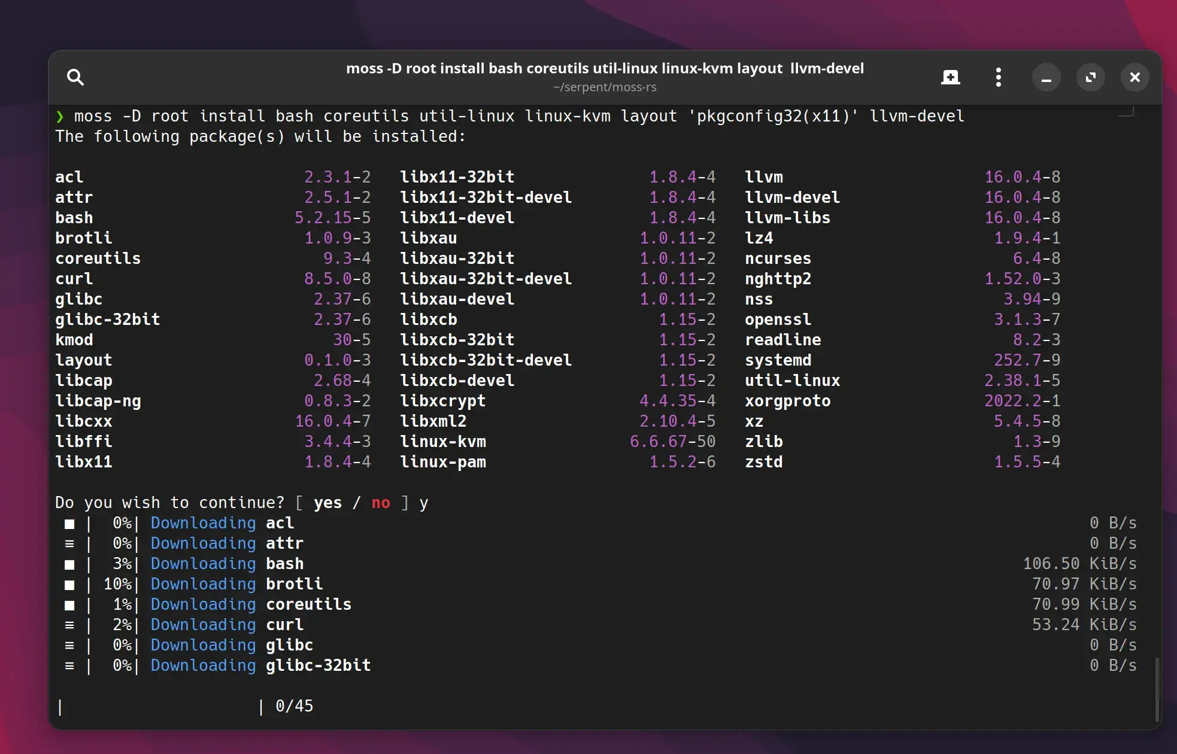Viewport: 1177px width, 754px height.
Task: Click package name 'acl' in the list
Action: point(69,178)
